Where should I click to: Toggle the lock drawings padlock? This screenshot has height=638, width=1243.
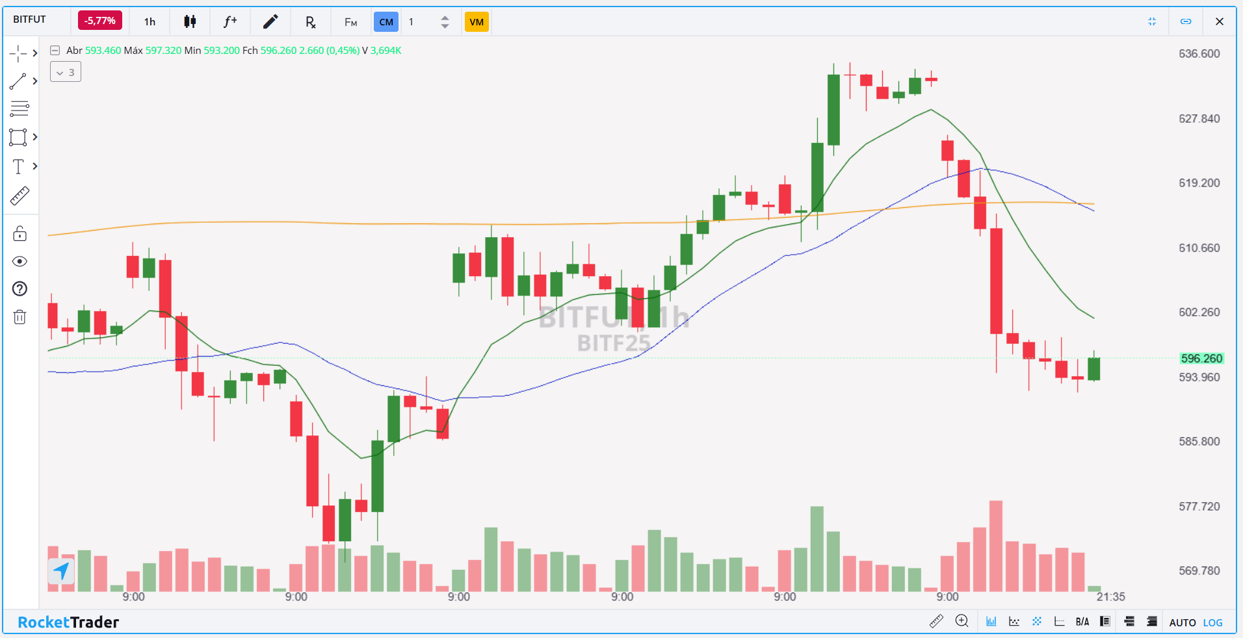click(20, 233)
